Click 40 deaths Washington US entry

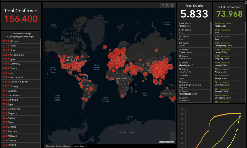(194, 64)
